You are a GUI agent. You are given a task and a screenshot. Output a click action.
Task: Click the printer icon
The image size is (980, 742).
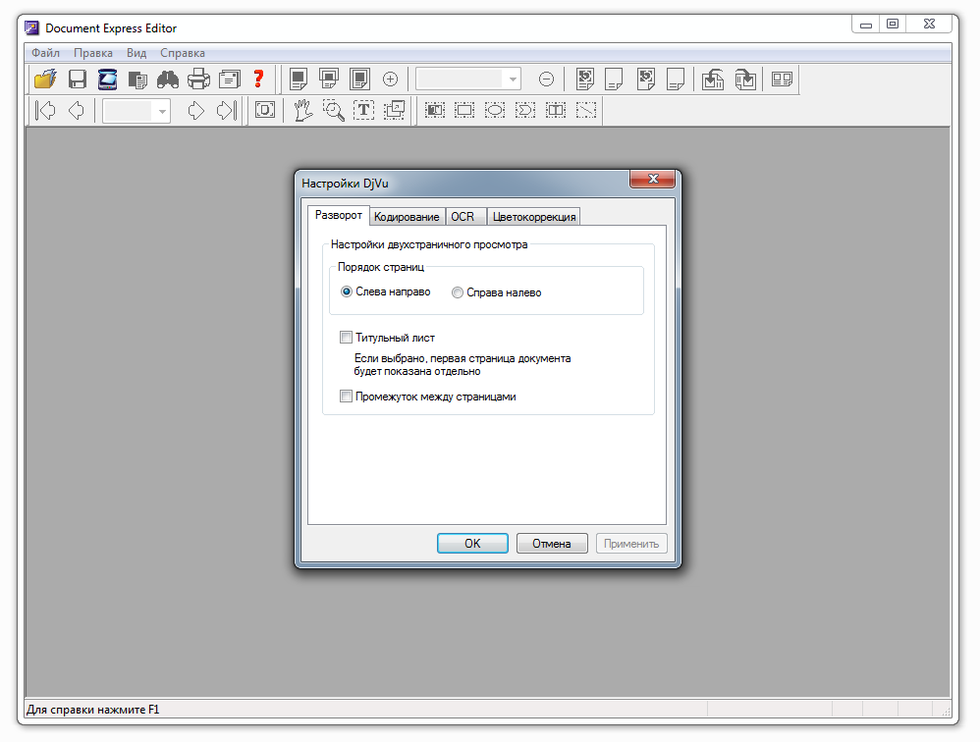198,79
